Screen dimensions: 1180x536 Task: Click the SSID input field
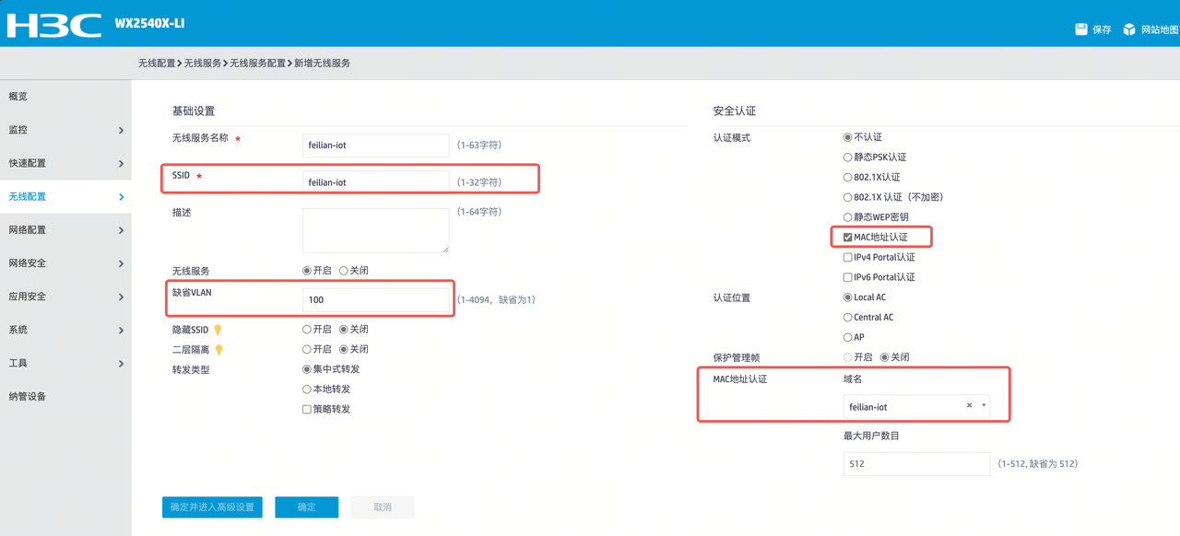click(376, 182)
